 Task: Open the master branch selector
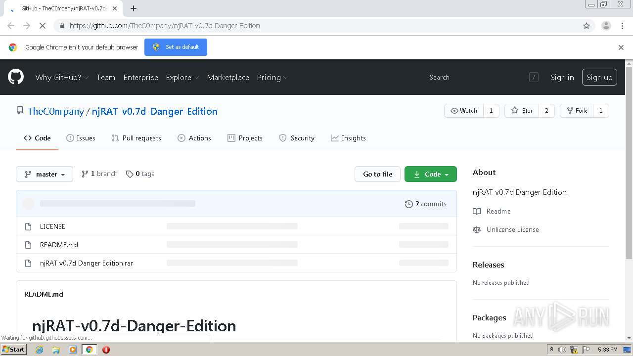[x=45, y=174]
